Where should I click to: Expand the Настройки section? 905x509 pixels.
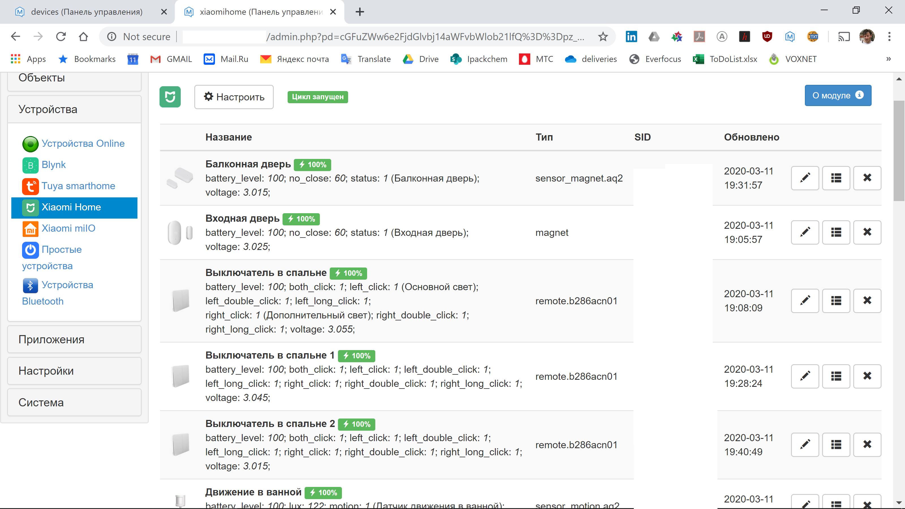[46, 371]
